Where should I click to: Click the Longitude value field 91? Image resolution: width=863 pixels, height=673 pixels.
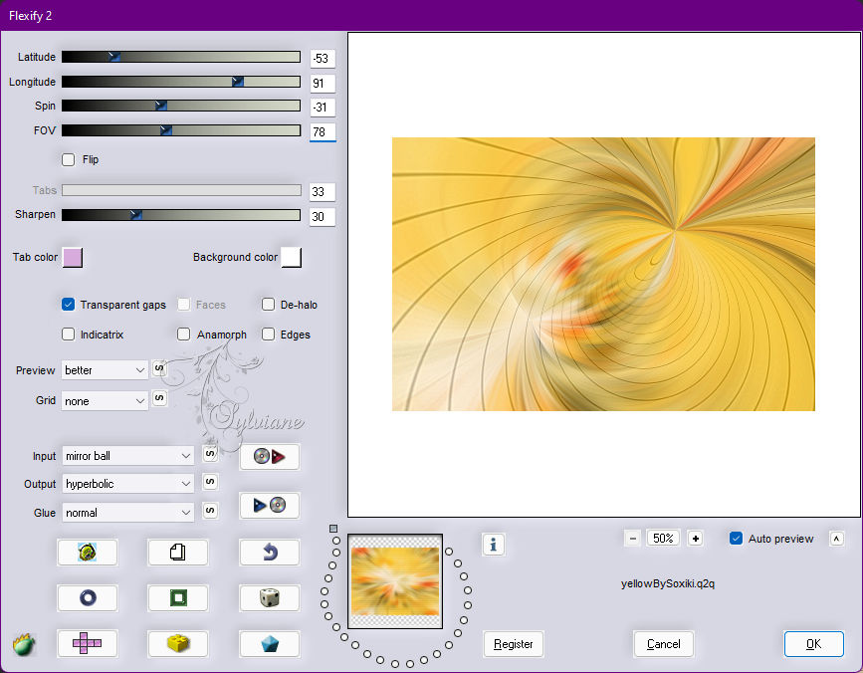coord(323,83)
